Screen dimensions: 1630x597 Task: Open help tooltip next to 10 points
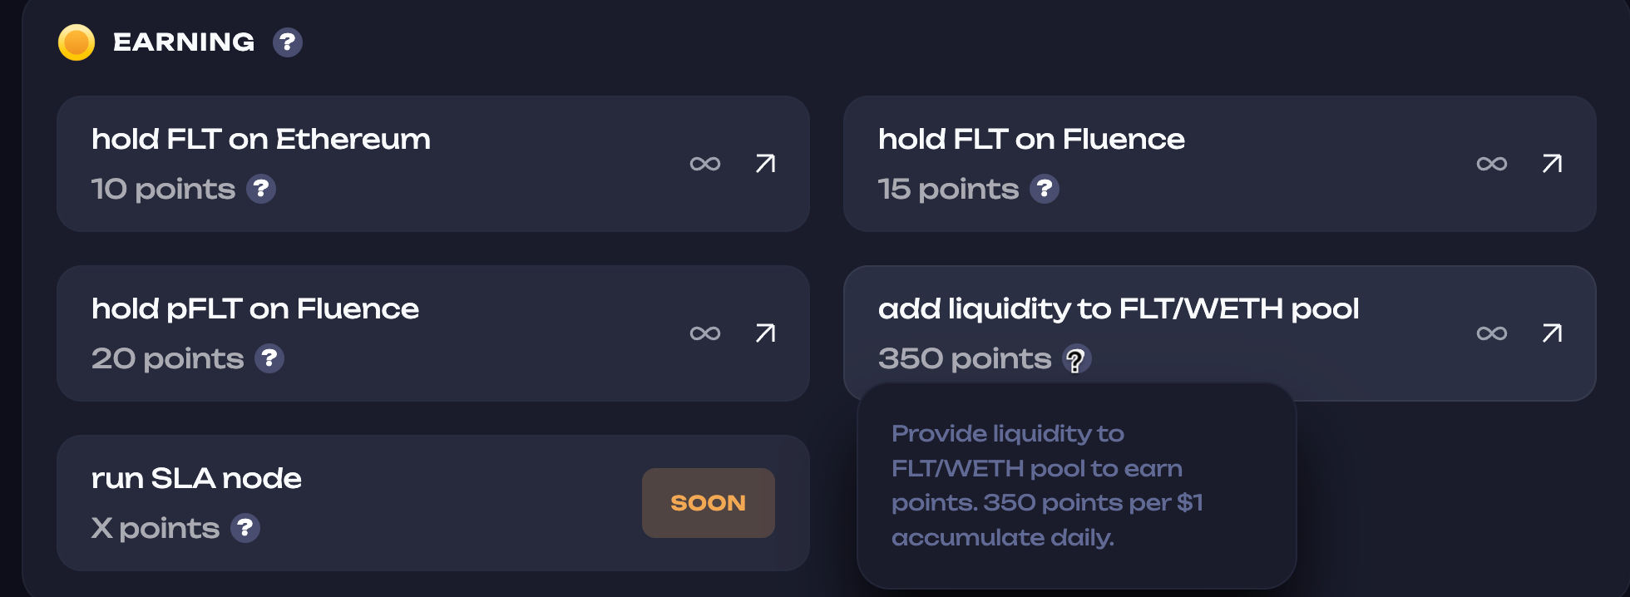click(261, 189)
